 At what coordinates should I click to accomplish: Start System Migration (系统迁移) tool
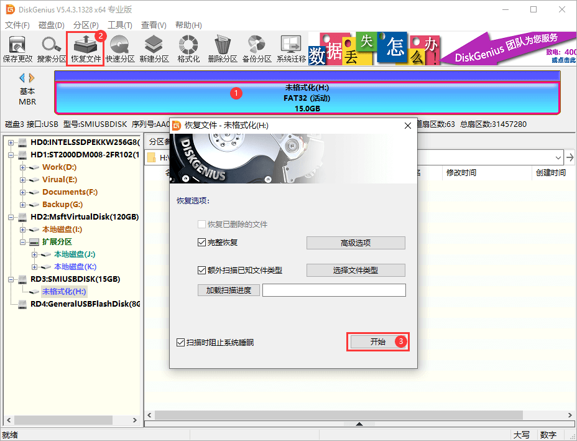tap(291, 49)
